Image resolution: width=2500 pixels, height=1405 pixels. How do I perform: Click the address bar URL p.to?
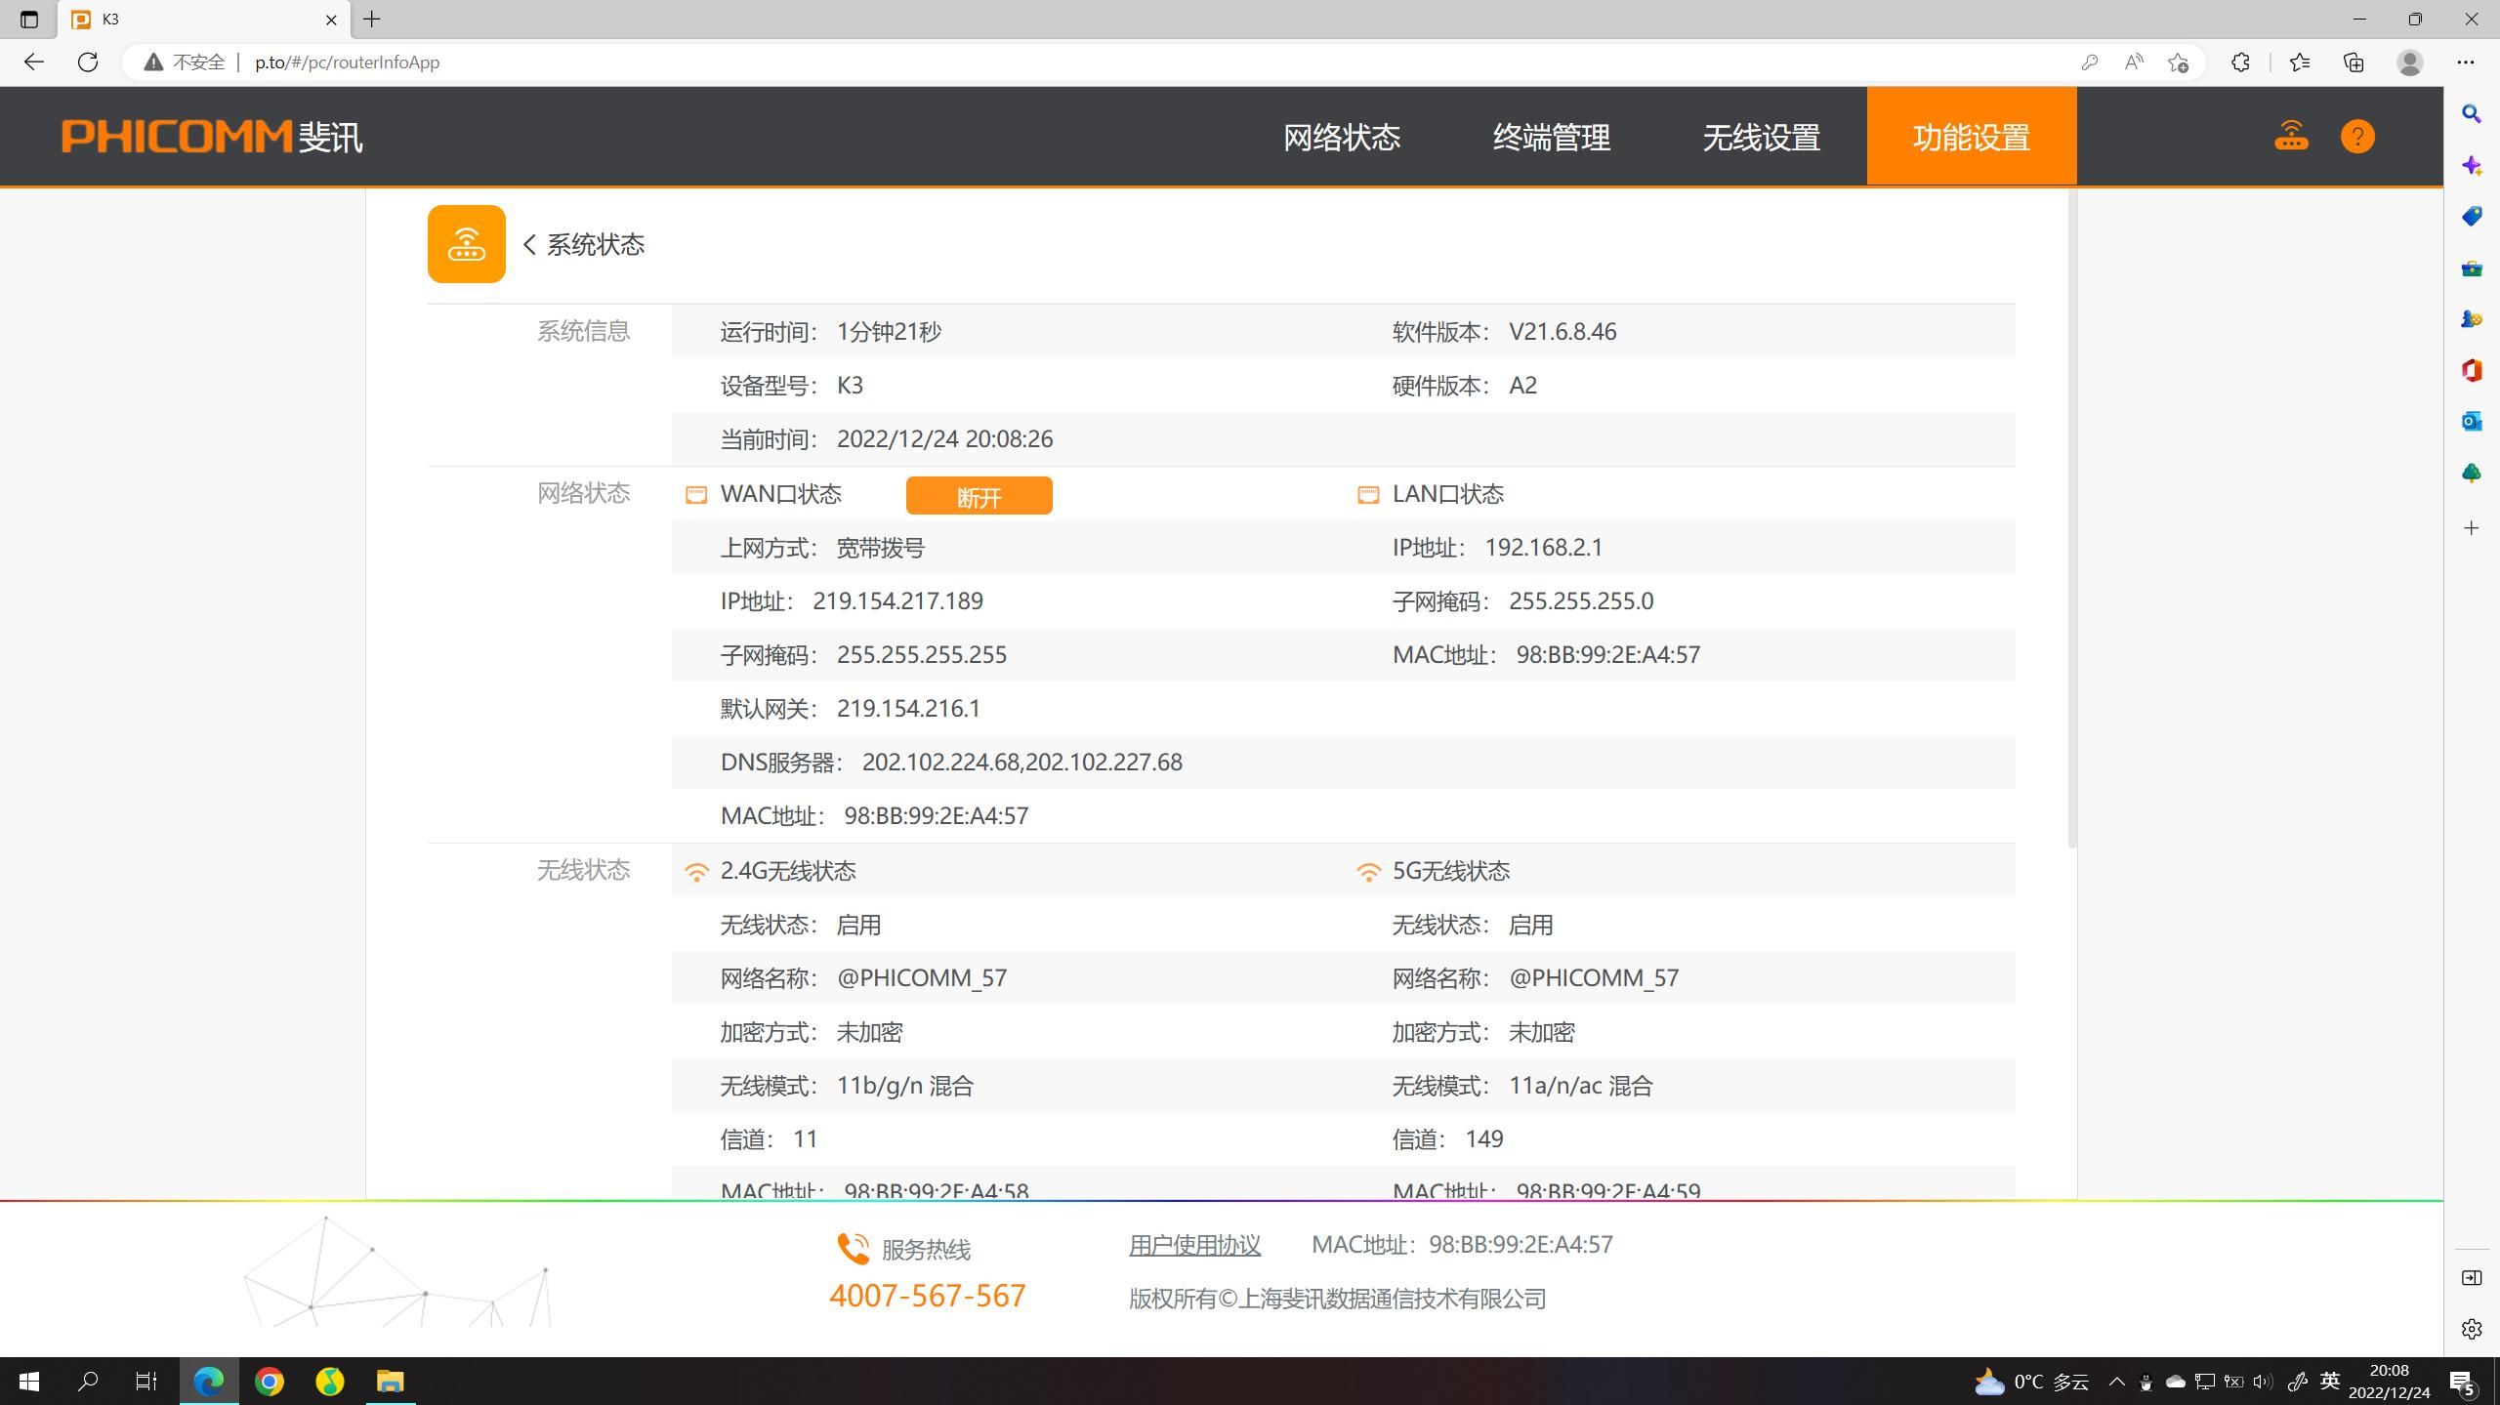pos(348,62)
